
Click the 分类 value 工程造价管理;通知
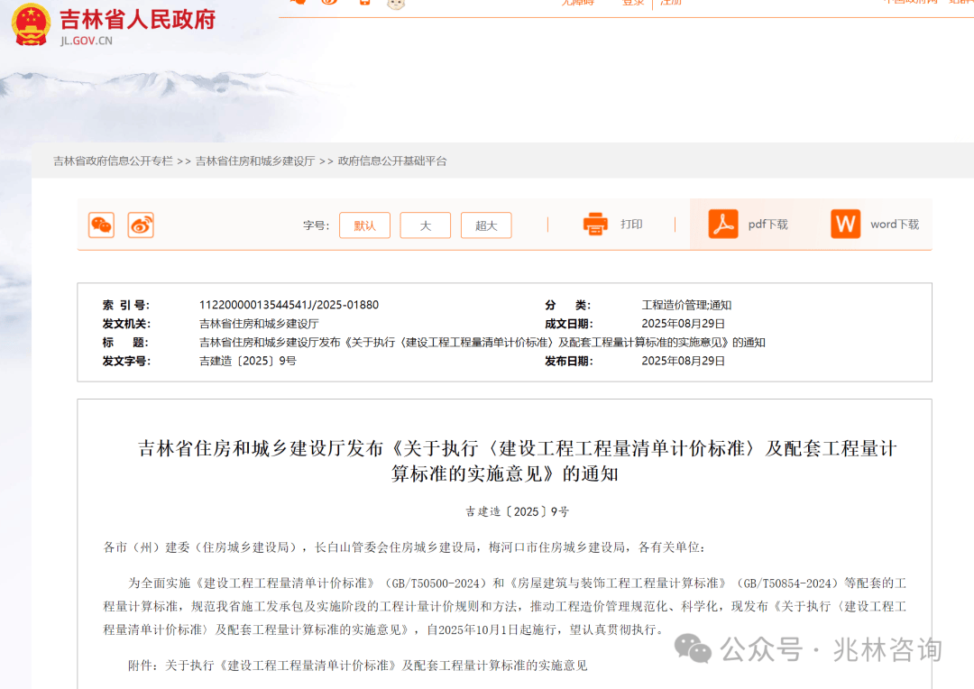coord(686,305)
